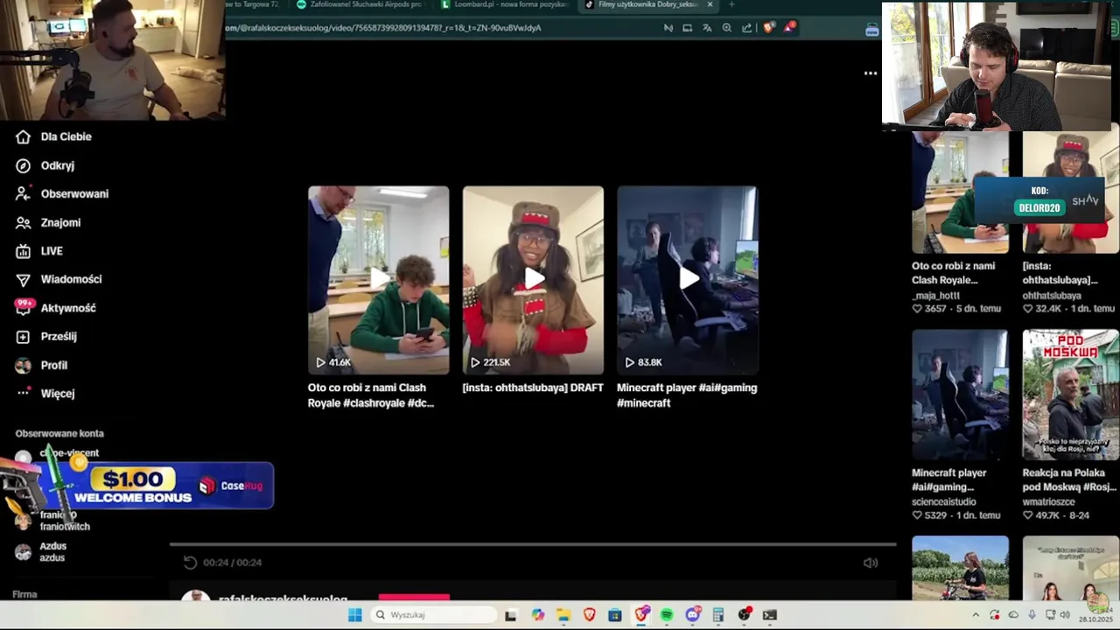Click the video progress bar
The image size is (1120, 630).
point(533,544)
